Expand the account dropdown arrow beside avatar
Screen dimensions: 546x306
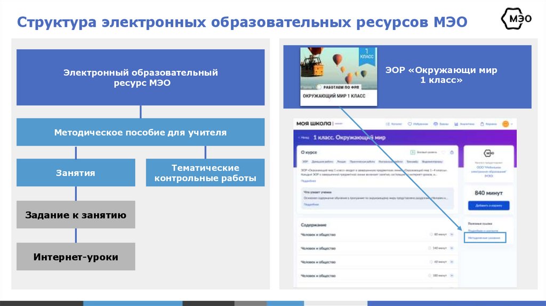512,124
